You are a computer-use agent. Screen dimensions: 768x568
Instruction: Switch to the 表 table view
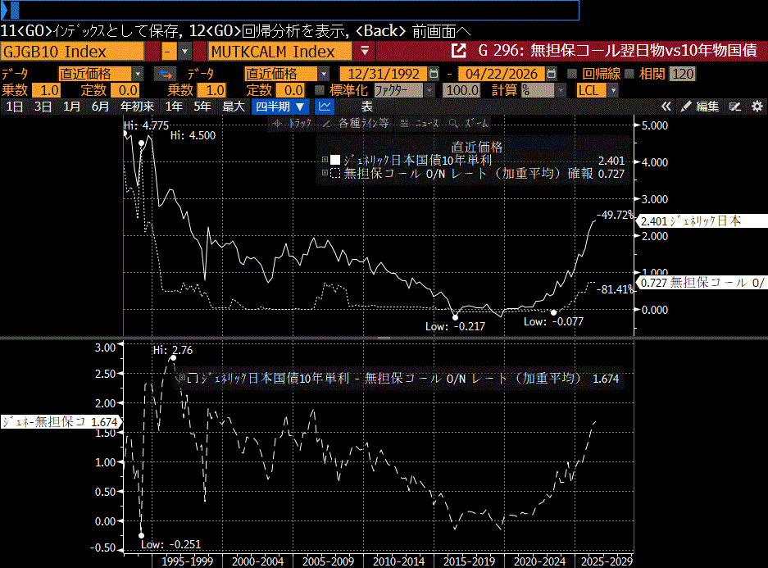[x=366, y=107]
